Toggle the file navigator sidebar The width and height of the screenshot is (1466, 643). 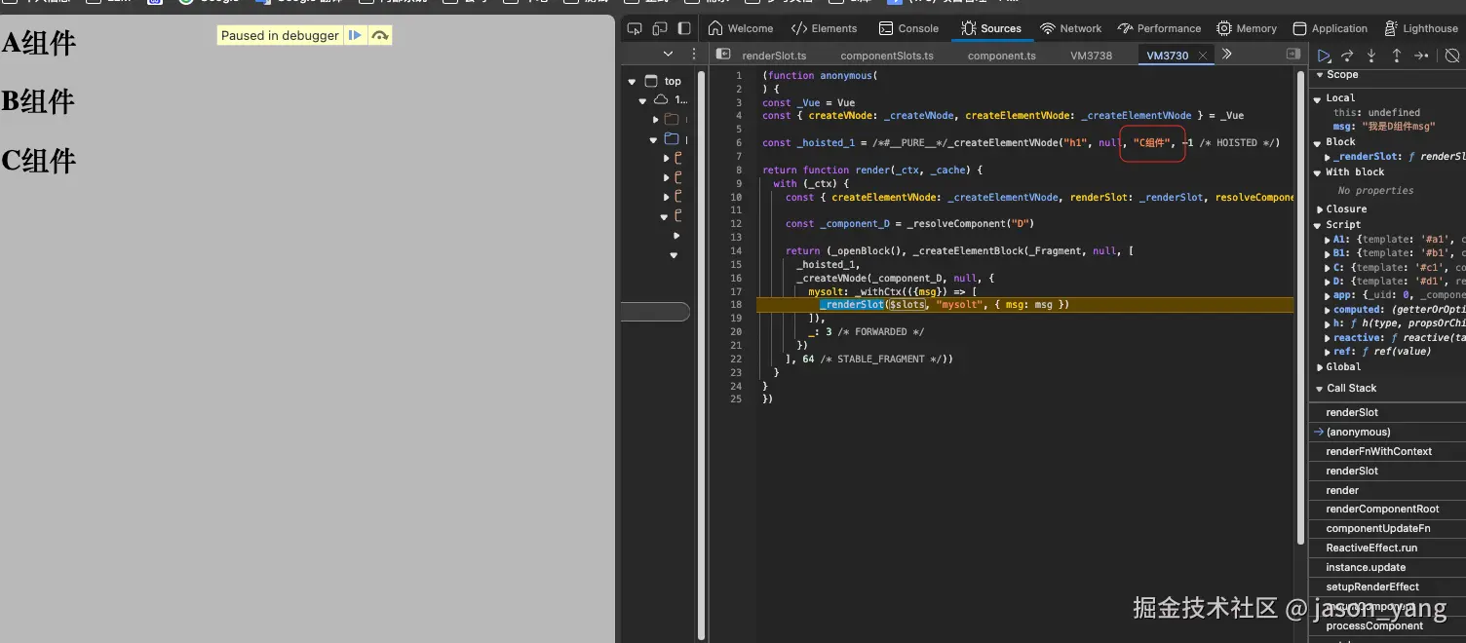pyautogui.click(x=723, y=55)
